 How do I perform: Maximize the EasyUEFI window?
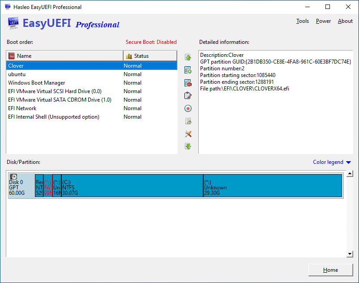(328, 7)
